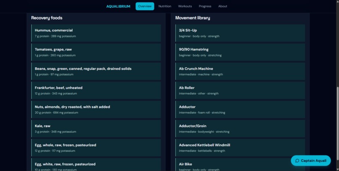
Task: Click '7 g protein · 289 mg potassium' text
Action: [56, 36]
